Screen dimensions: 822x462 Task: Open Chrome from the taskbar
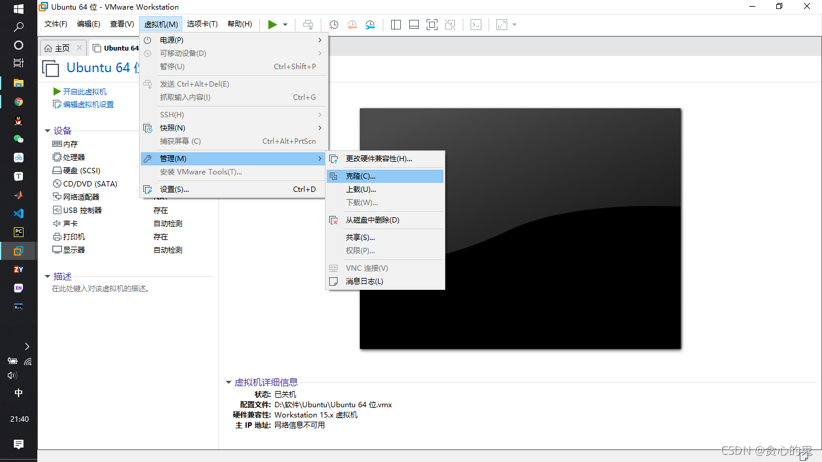(19, 102)
